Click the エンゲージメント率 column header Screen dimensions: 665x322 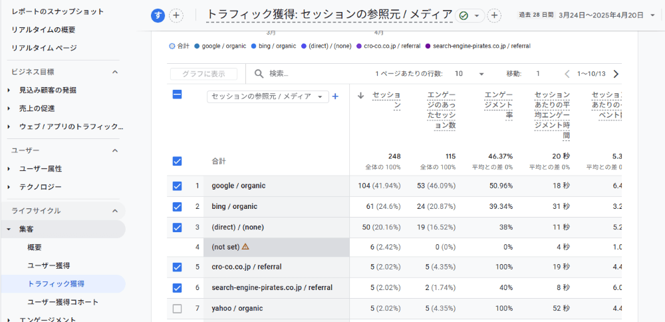[499, 105]
